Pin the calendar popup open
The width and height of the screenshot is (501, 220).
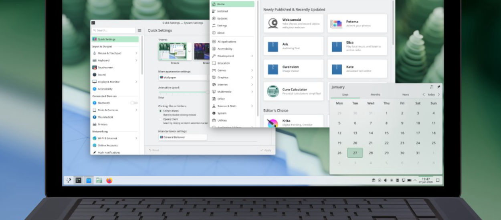(x=438, y=87)
